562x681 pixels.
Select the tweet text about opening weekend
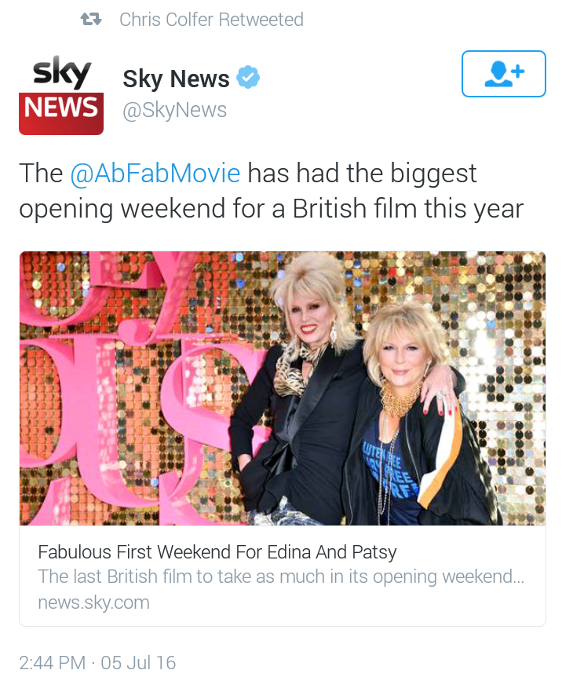[x=272, y=191]
